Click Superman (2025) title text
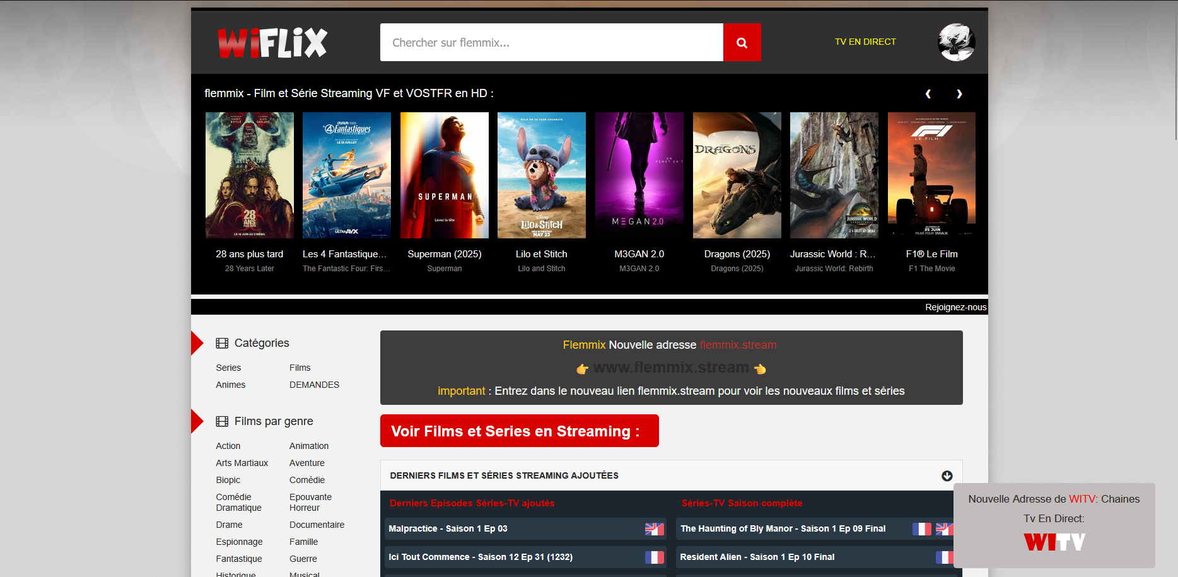Viewport: 1178px width, 577px height. pyautogui.click(x=445, y=254)
